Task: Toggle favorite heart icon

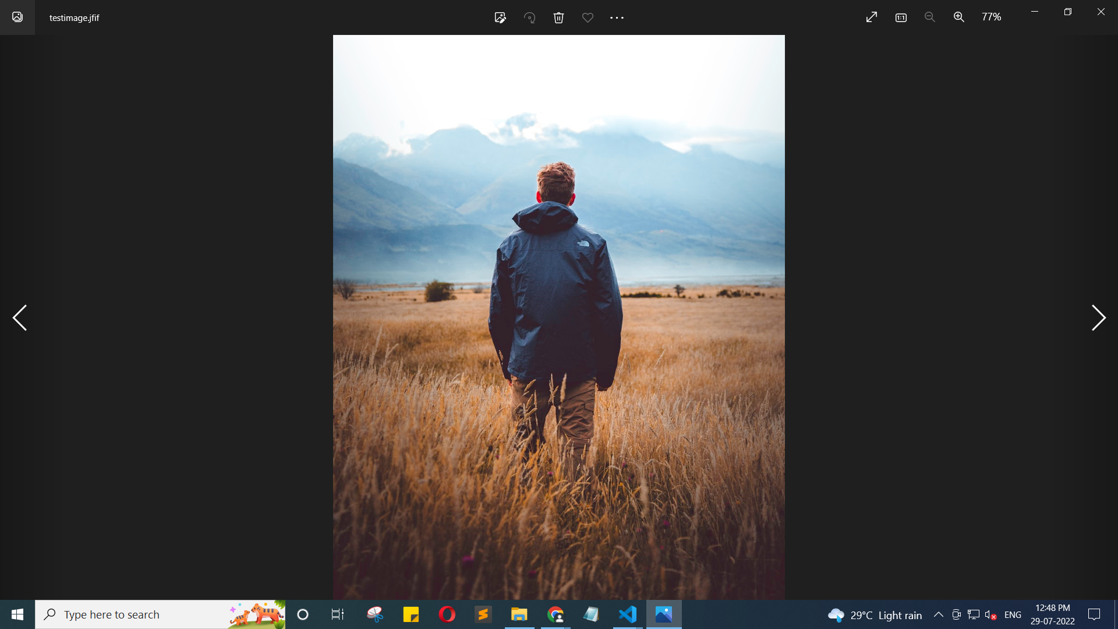Action: point(588,17)
